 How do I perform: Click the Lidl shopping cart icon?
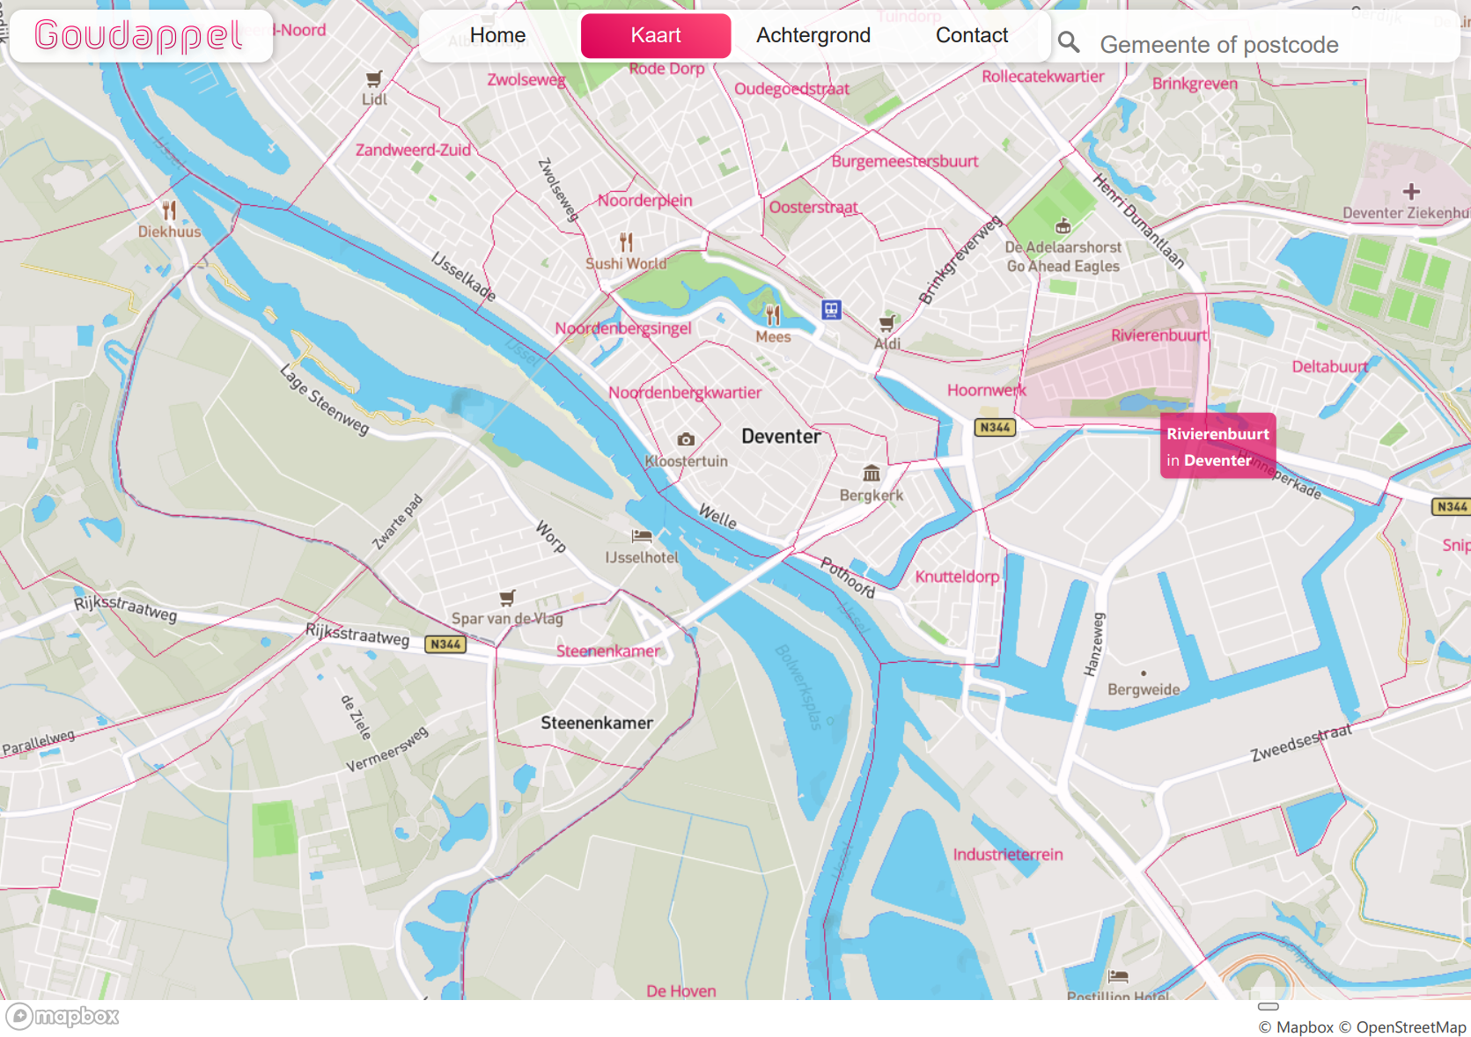[x=374, y=79]
